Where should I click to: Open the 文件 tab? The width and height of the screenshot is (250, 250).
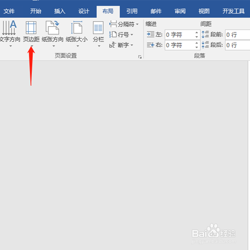[9, 11]
